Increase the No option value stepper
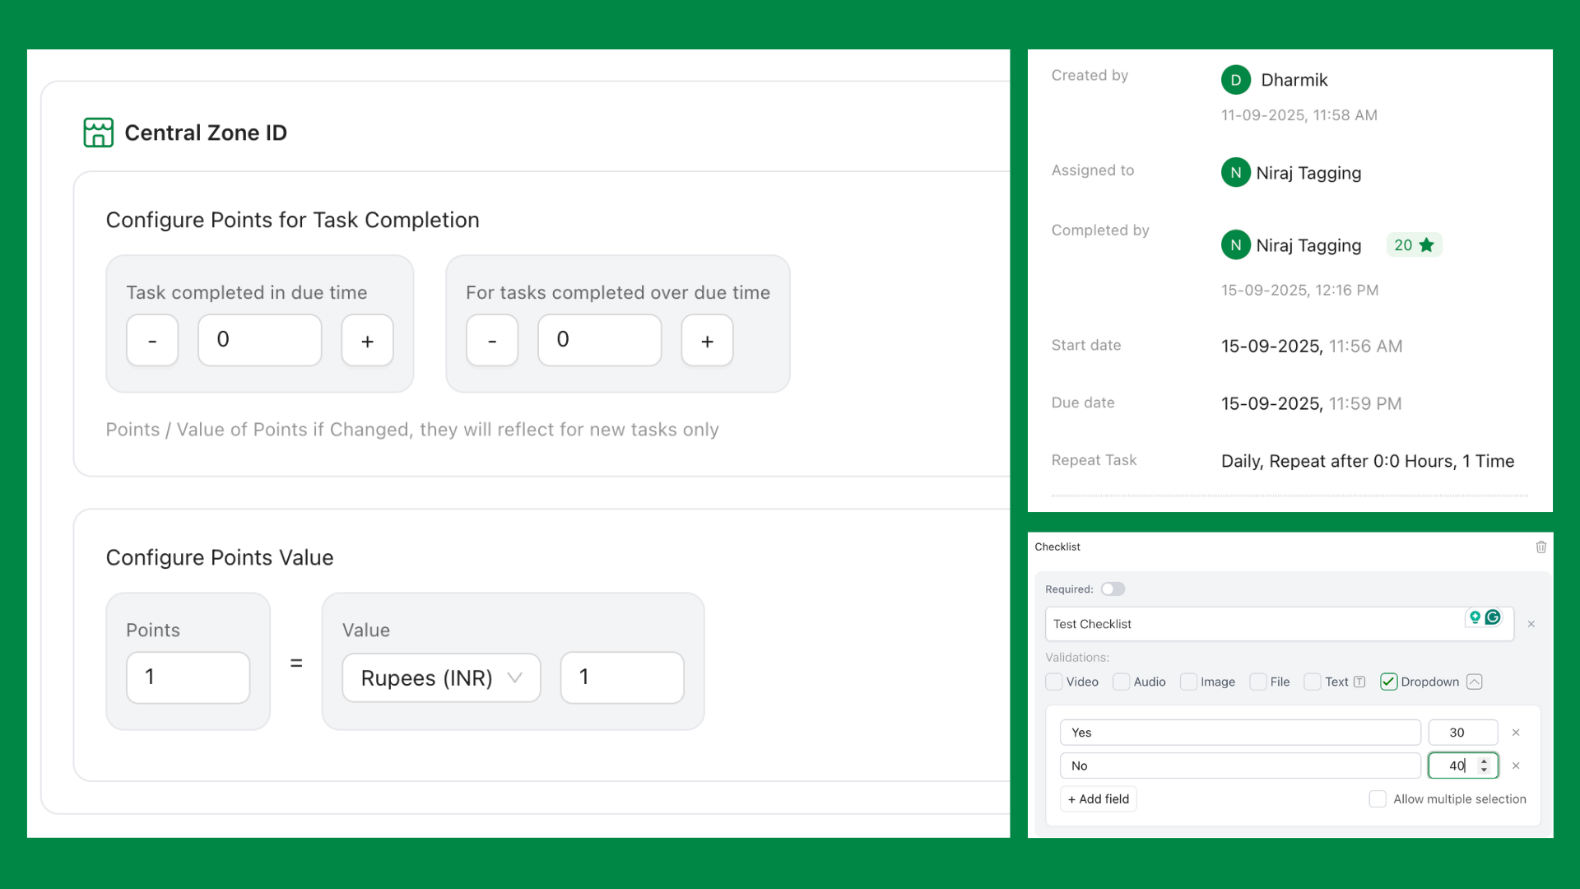The width and height of the screenshot is (1580, 889). click(x=1484, y=761)
